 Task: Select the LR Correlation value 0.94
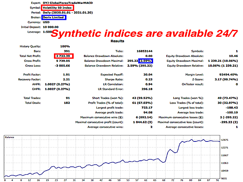[149, 84]
